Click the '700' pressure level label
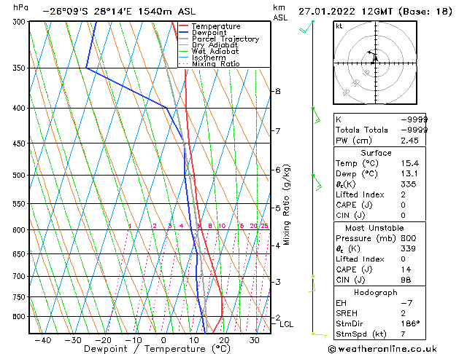459x354 pixels. pyautogui.click(x=20, y=276)
